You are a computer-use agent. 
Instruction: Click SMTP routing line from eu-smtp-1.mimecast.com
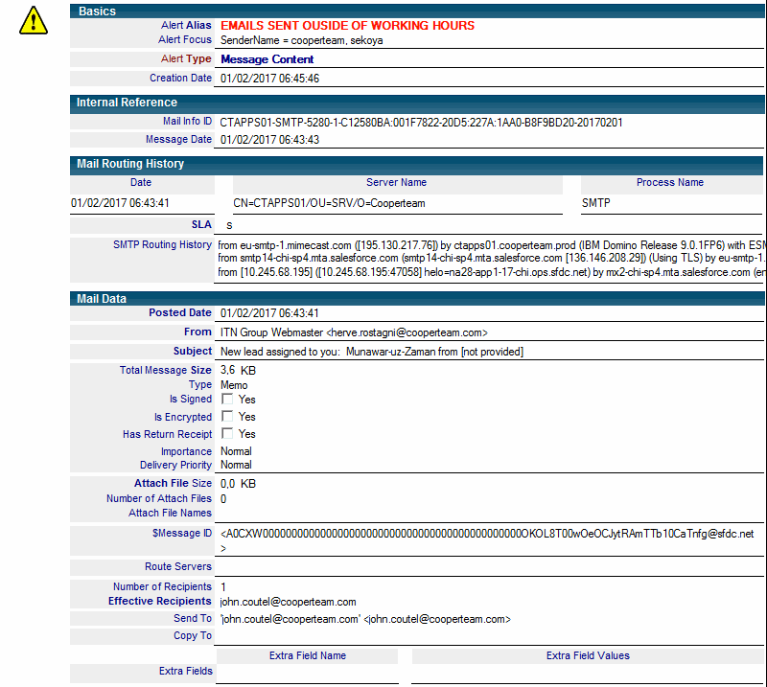pyautogui.click(x=491, y=245)
